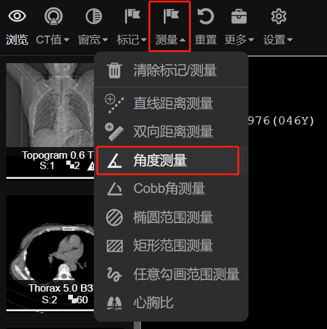Click the CT scanner icon above CT值
Screen dimensions: 327x329
pyautogui.click(x=53, y=16)
